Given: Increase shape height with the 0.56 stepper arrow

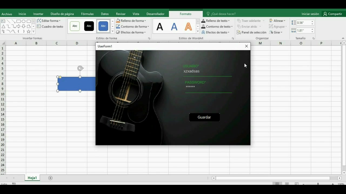Looking at the screenshot, I should tap(312, 21).
